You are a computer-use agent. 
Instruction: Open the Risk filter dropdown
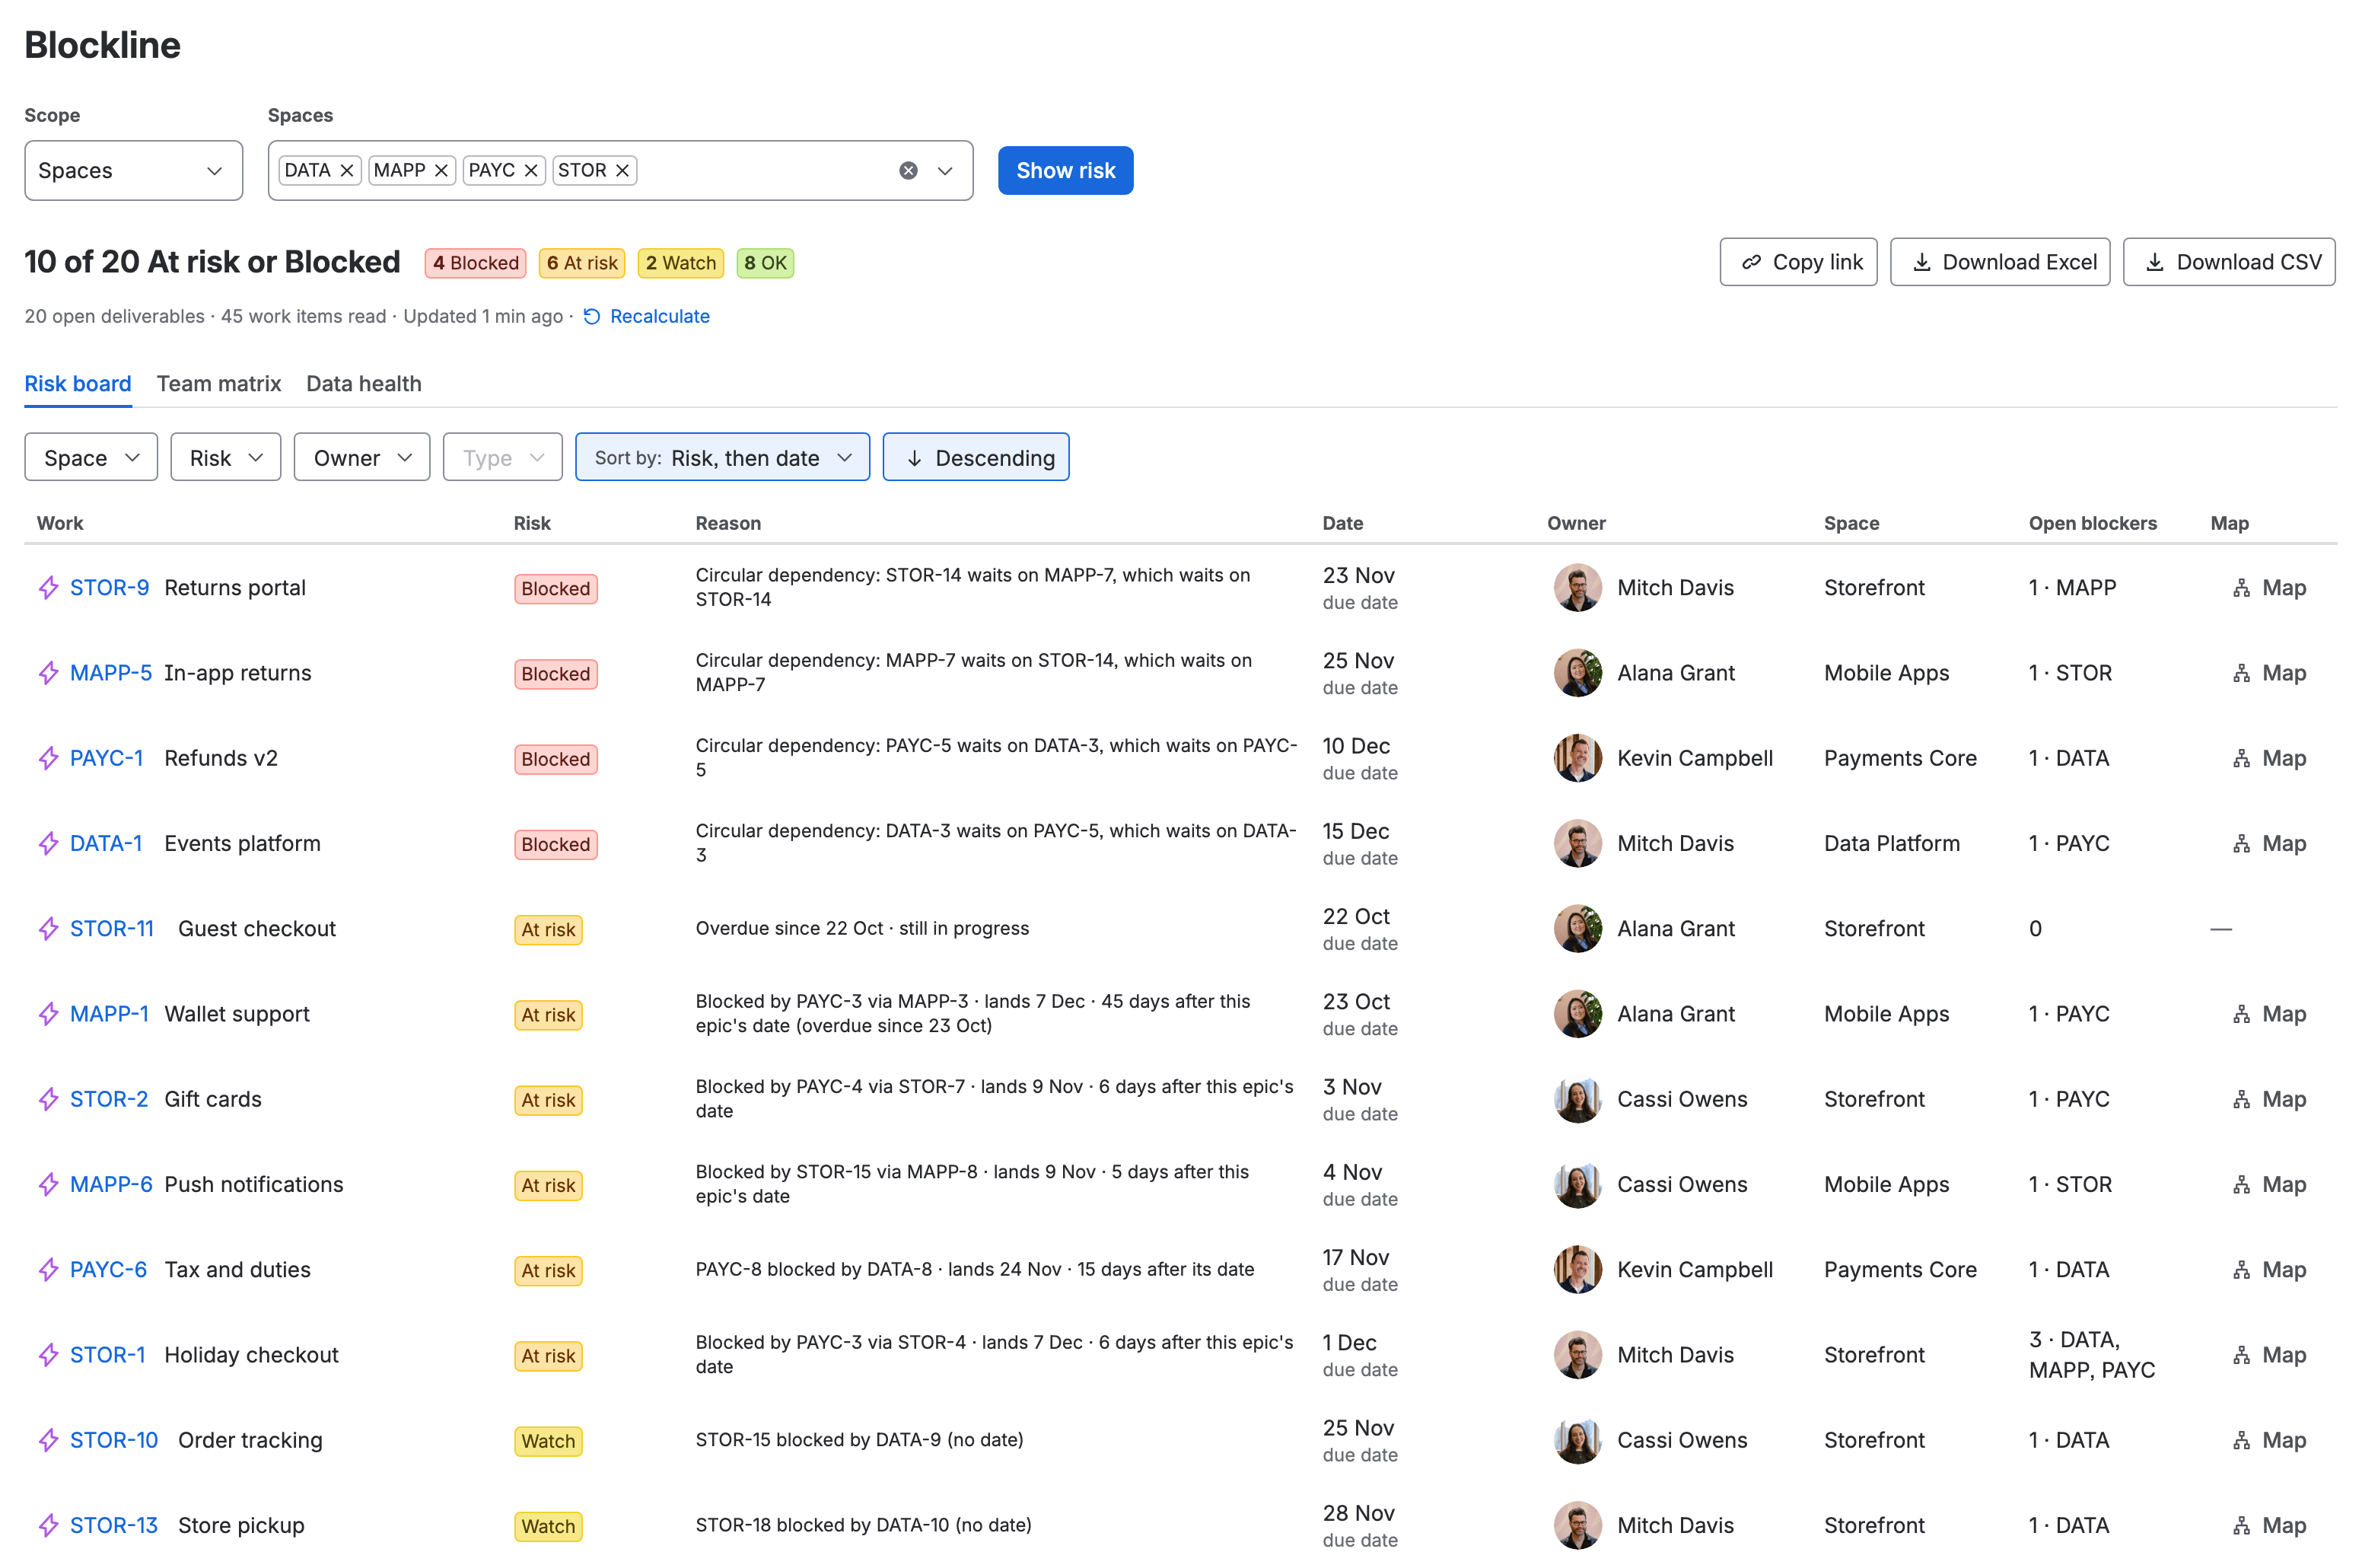point(225,457)
